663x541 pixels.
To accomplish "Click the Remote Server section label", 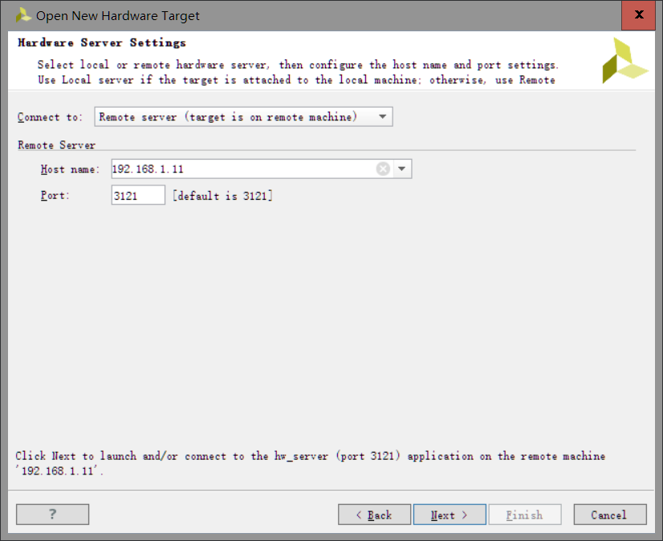I will click(55, 145).
